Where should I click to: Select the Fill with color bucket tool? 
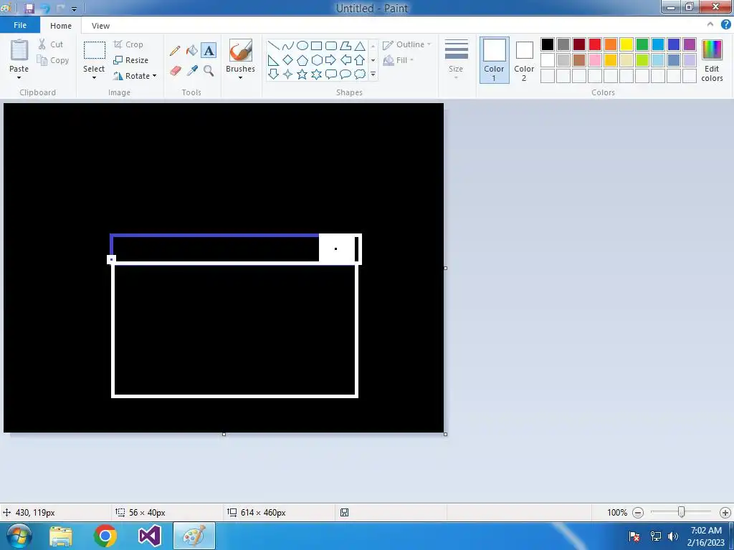tap(192, 51)
